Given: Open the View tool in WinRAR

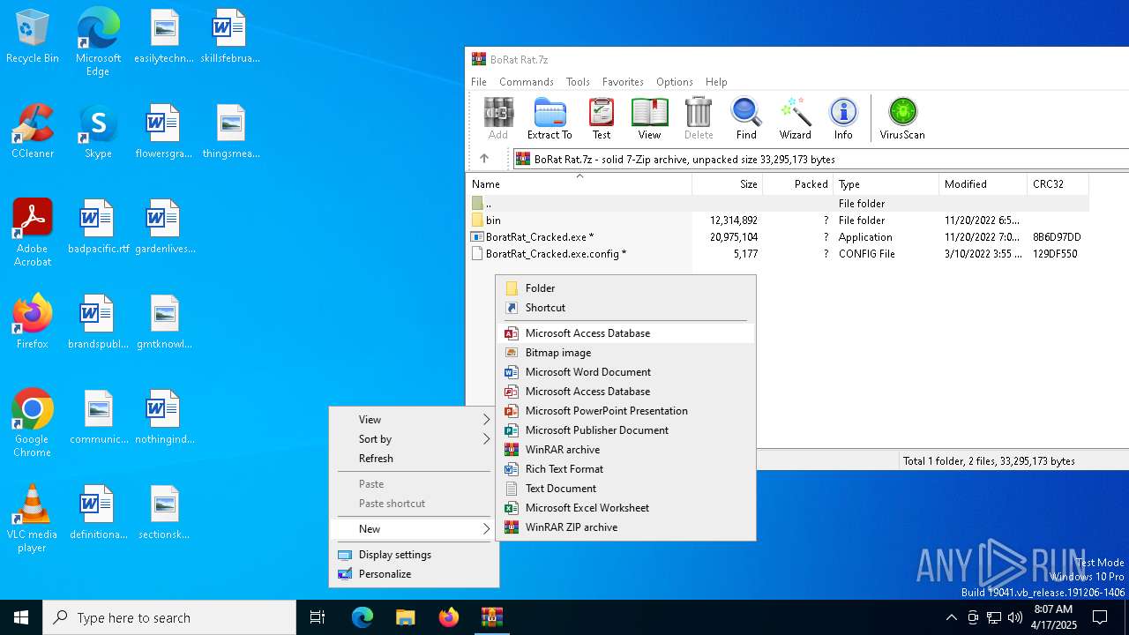Looking at the screenshot, I should coord(649,118).
